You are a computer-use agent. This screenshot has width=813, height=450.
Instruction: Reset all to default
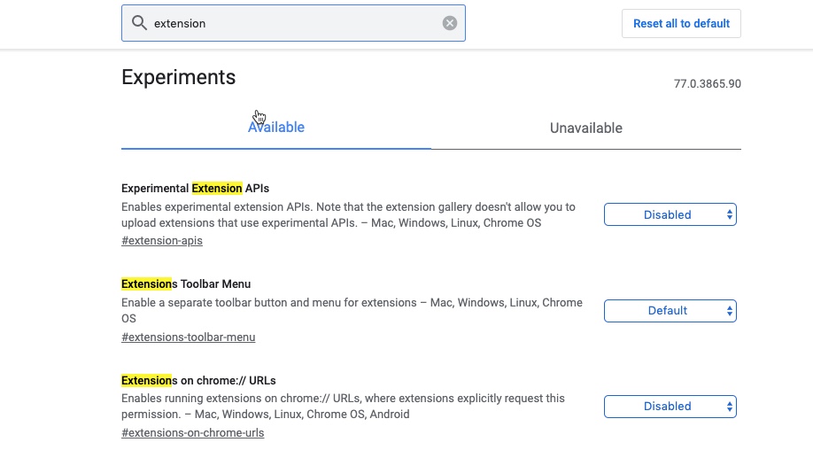pyautogui.click(x=681, y=23)
